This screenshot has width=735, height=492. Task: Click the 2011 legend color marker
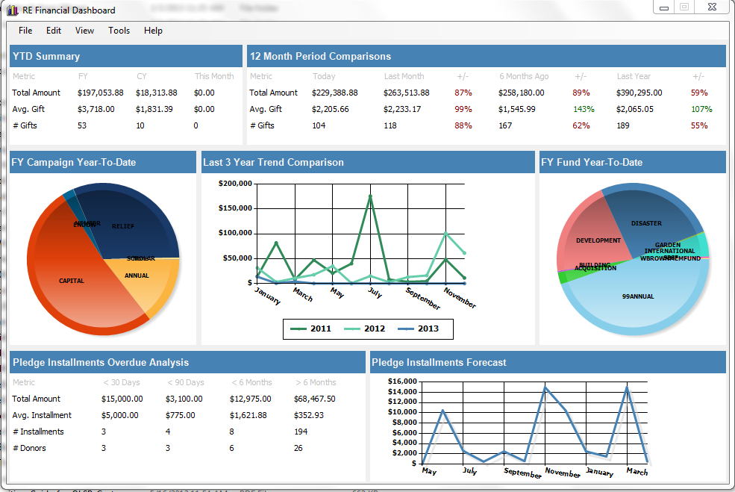(298, 328)
